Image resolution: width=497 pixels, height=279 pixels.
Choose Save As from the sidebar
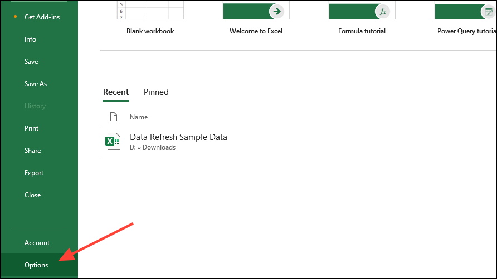36,84
